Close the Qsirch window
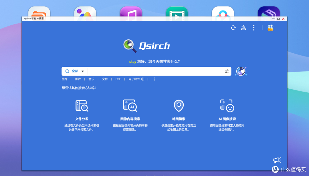 coord(283,19)
